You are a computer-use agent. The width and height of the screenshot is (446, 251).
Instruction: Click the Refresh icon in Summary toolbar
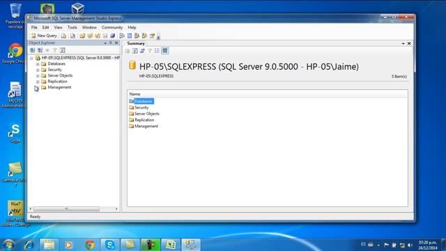(134, 51)
